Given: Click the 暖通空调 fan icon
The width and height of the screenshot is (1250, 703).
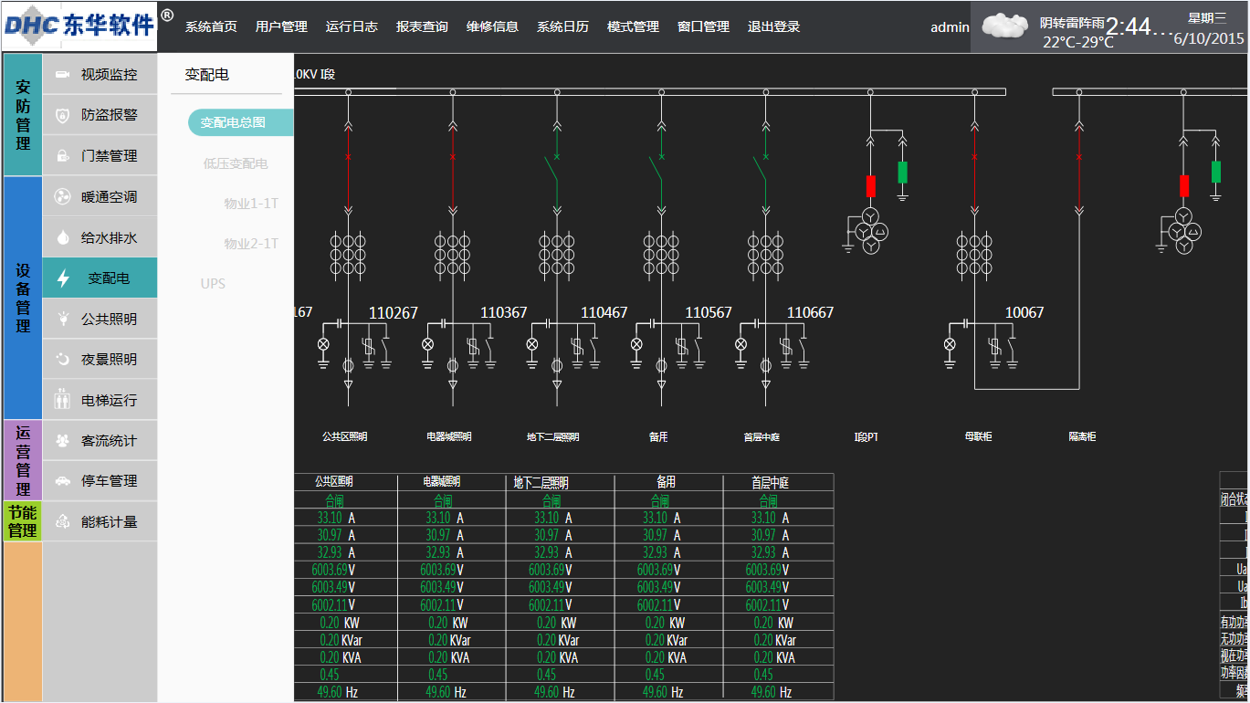Looking at the screenshot, I should 62,197.
